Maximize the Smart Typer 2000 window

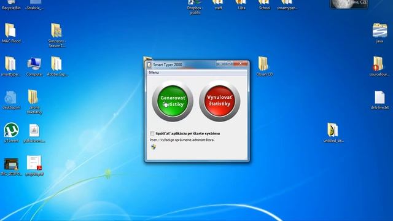[x=229, y=64]
